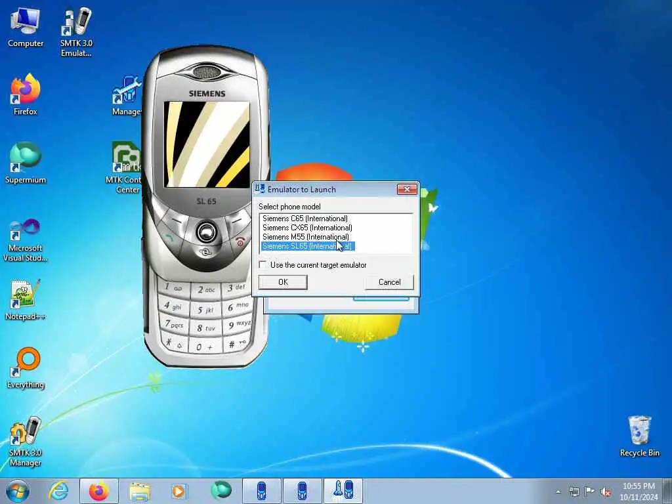The image size is (672, 504).
Task: Open SMTK 3.0 Manager desktop shortcut
Action: tap(26, 442)
